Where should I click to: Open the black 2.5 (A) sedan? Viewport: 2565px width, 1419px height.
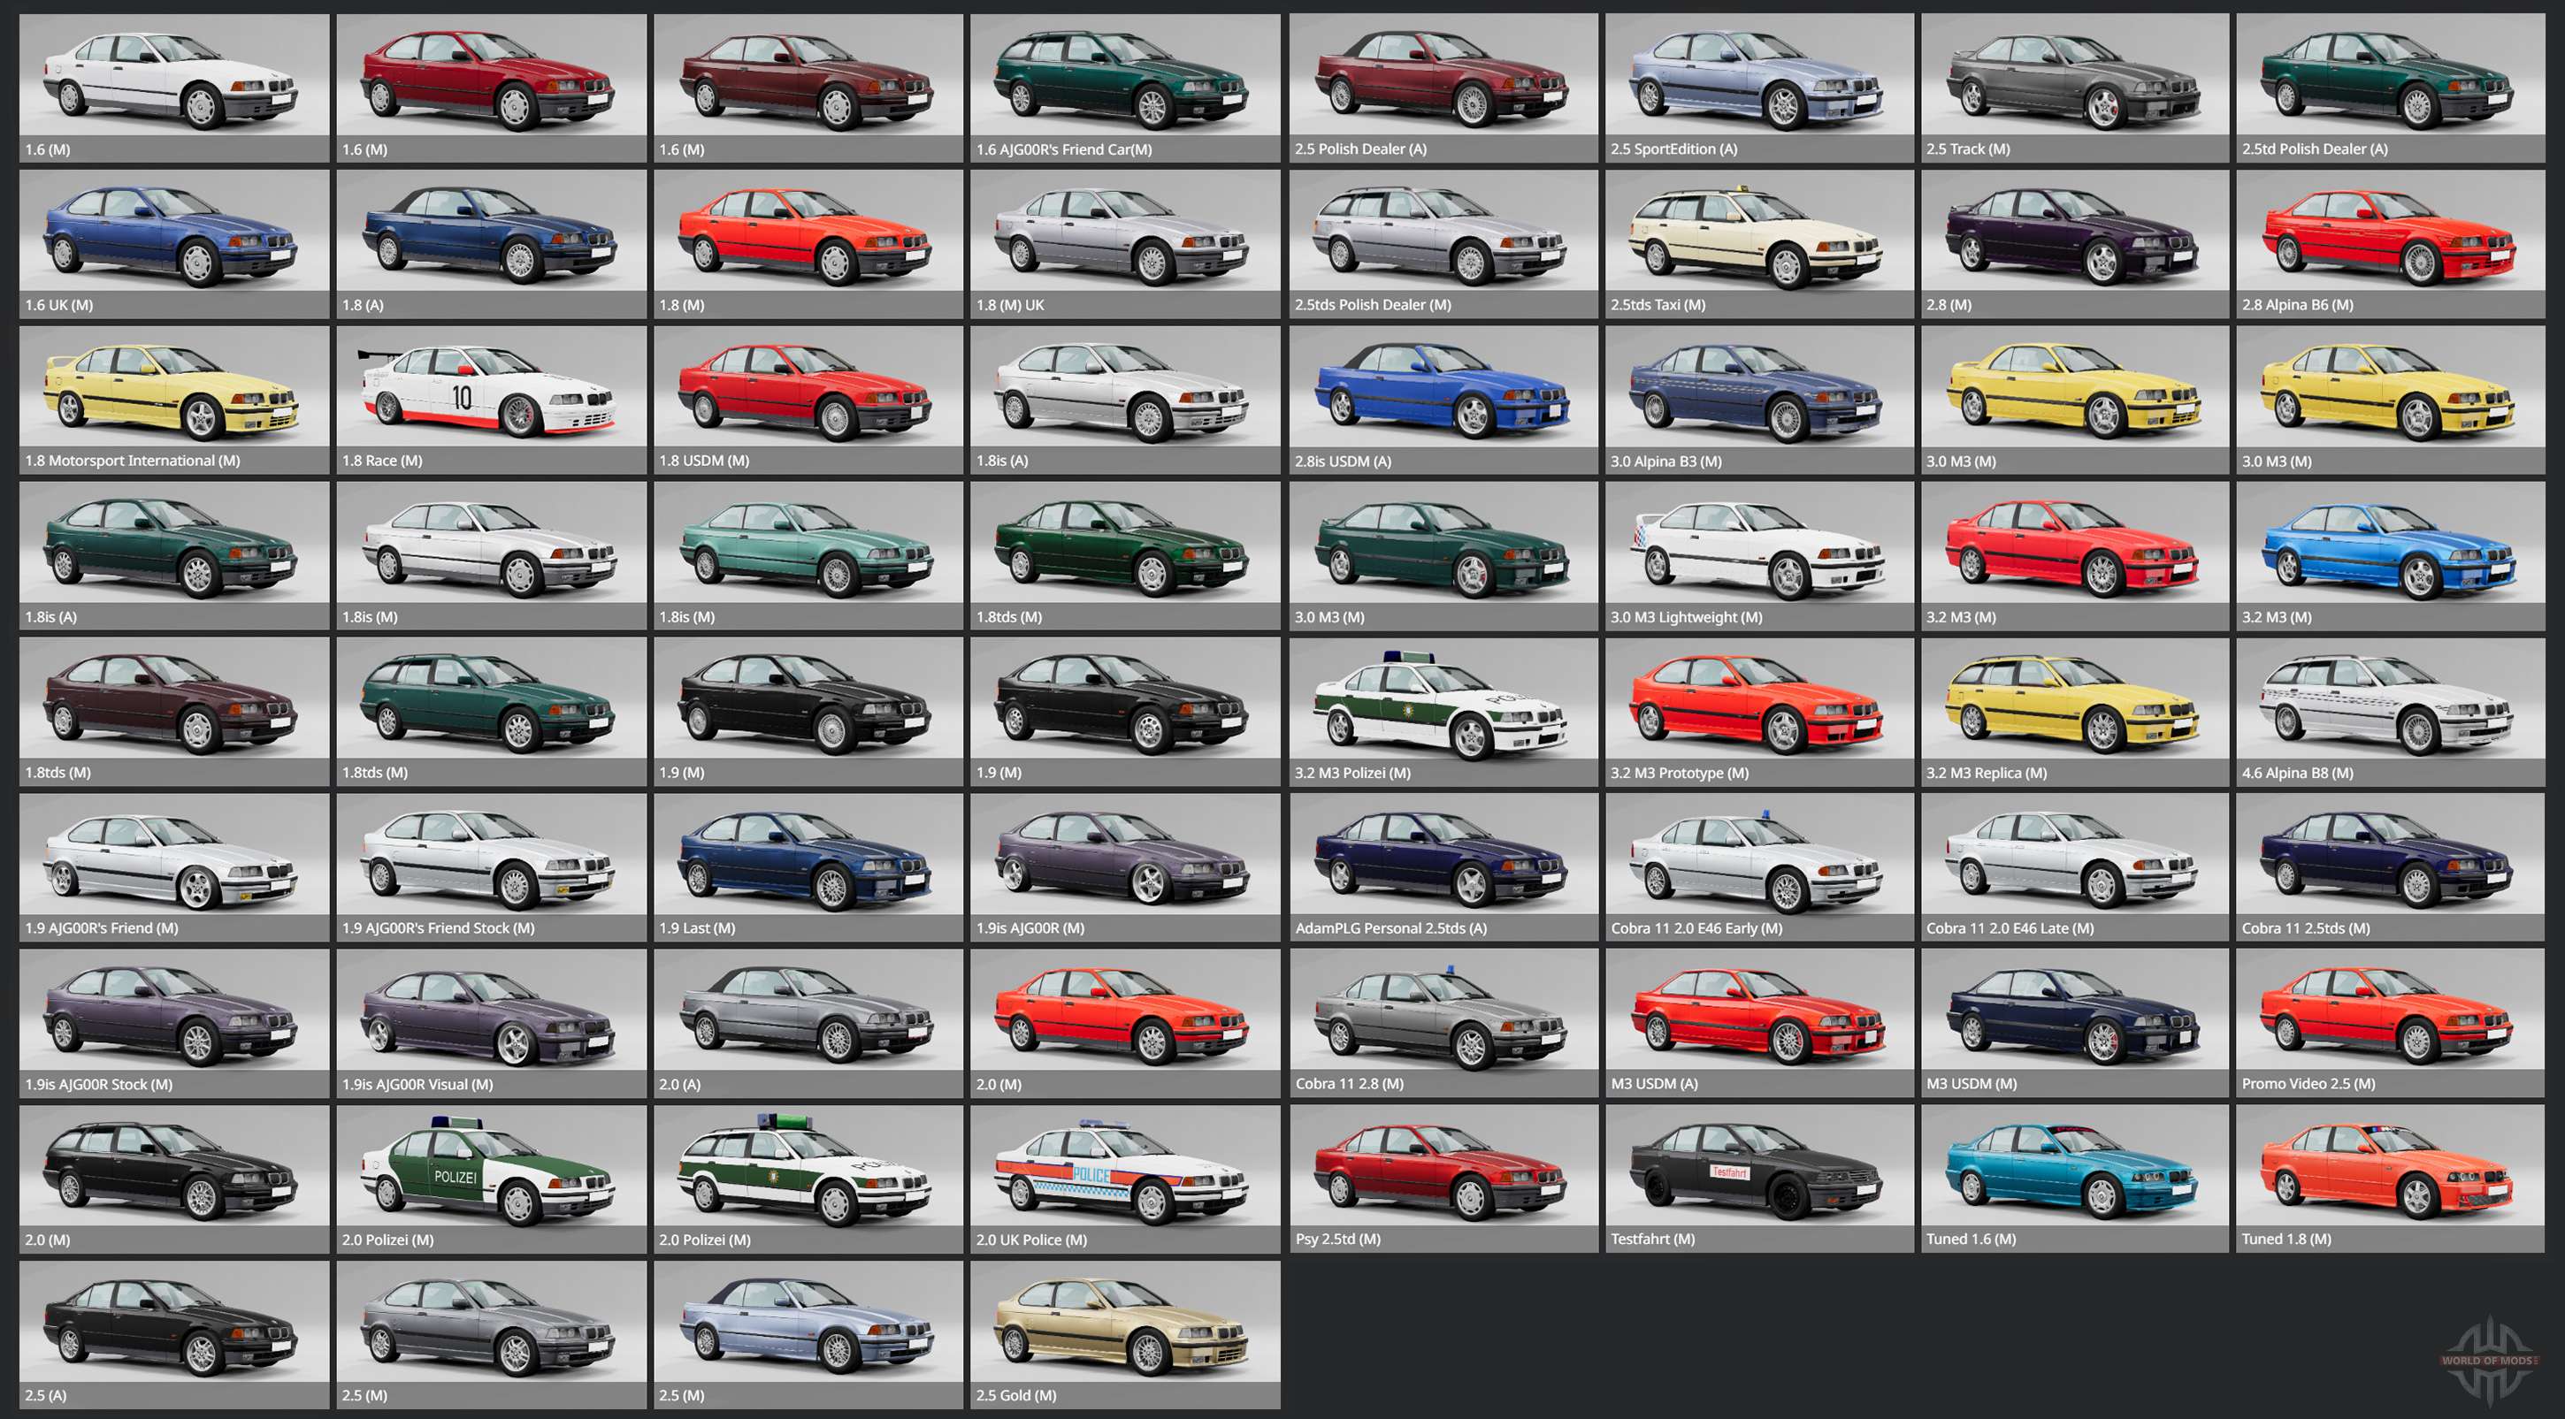tap(174, 1335)
